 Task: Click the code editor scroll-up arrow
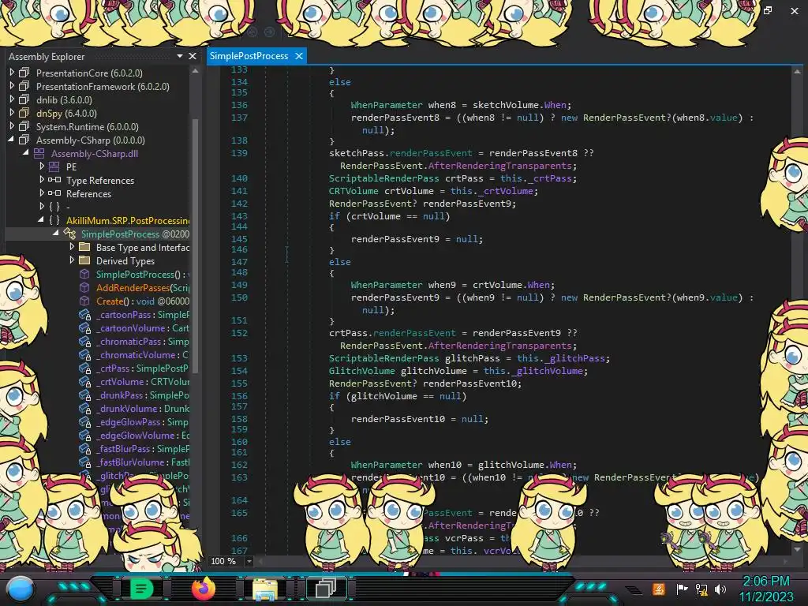797,72
